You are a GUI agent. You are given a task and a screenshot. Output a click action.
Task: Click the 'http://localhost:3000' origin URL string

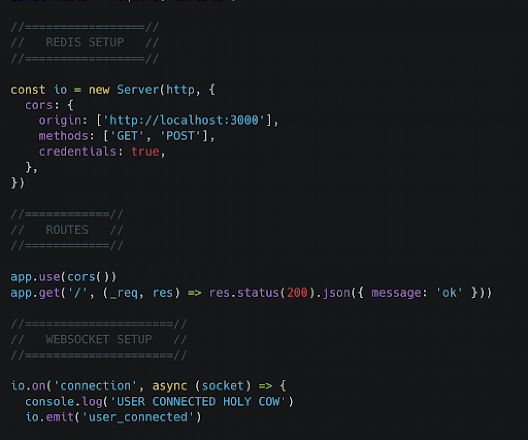coord(183,120)
